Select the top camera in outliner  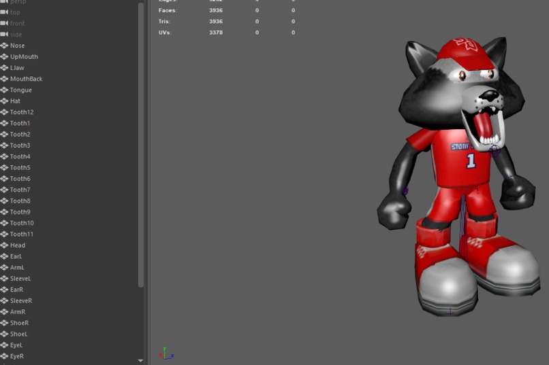coord(15,12)
